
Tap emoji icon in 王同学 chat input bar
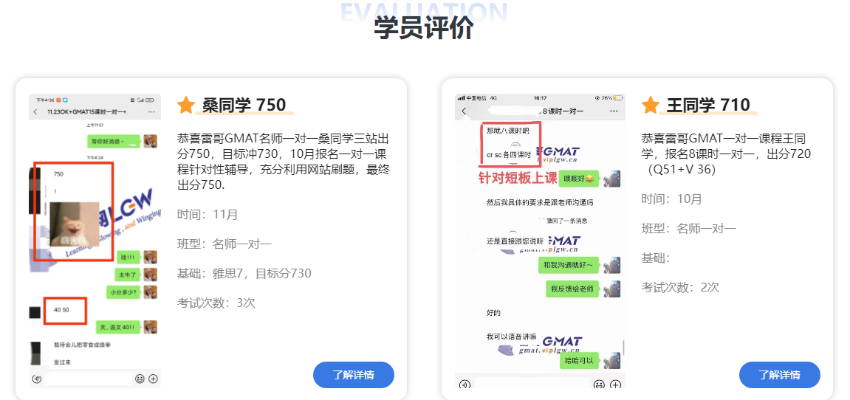[599, 384]
